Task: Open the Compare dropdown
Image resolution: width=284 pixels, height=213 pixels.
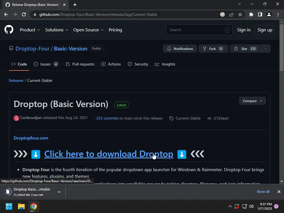Action: [252, 101]
